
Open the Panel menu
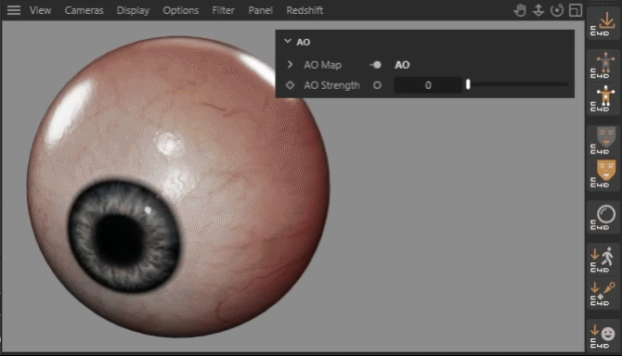coord(260,10)
